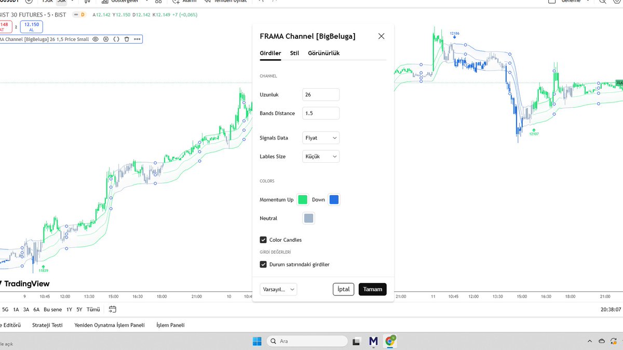Image resolution: width=623 pixels, height=350 pixels.
Task: Start Yeniden oynat bar replay
Action: (226, 2)
